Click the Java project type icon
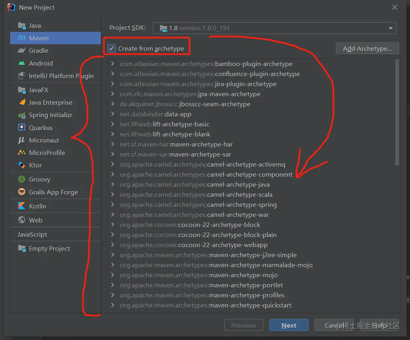 tap(22, 26)
